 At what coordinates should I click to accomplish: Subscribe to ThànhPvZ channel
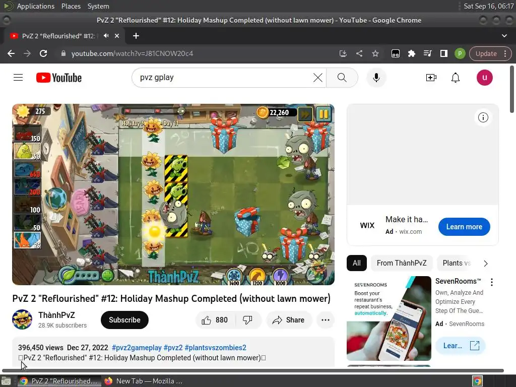click(124, 320)
